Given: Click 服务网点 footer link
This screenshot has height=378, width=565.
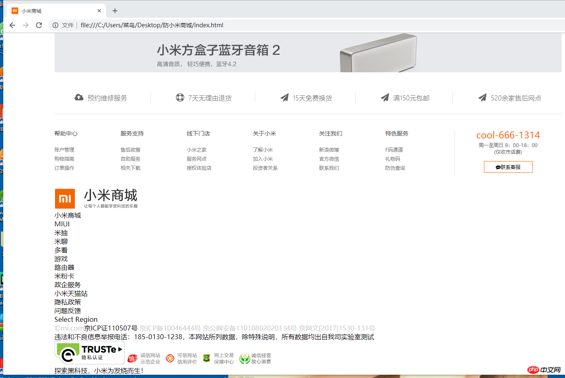Looking at the screenshot, I should coord(196,159).
